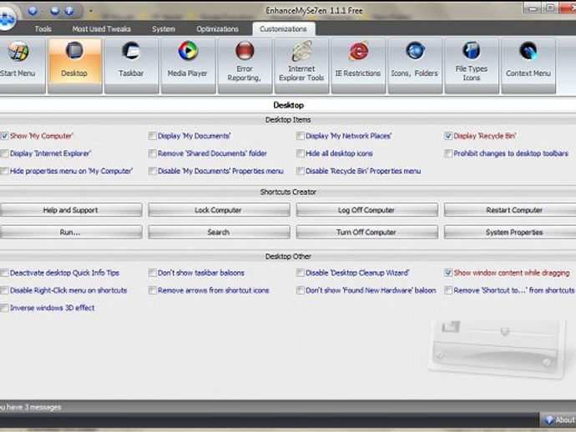This screenshot has height=432, width=576.
Task: Click the System Properties shortcut button
Action: [x=510, y=233]
